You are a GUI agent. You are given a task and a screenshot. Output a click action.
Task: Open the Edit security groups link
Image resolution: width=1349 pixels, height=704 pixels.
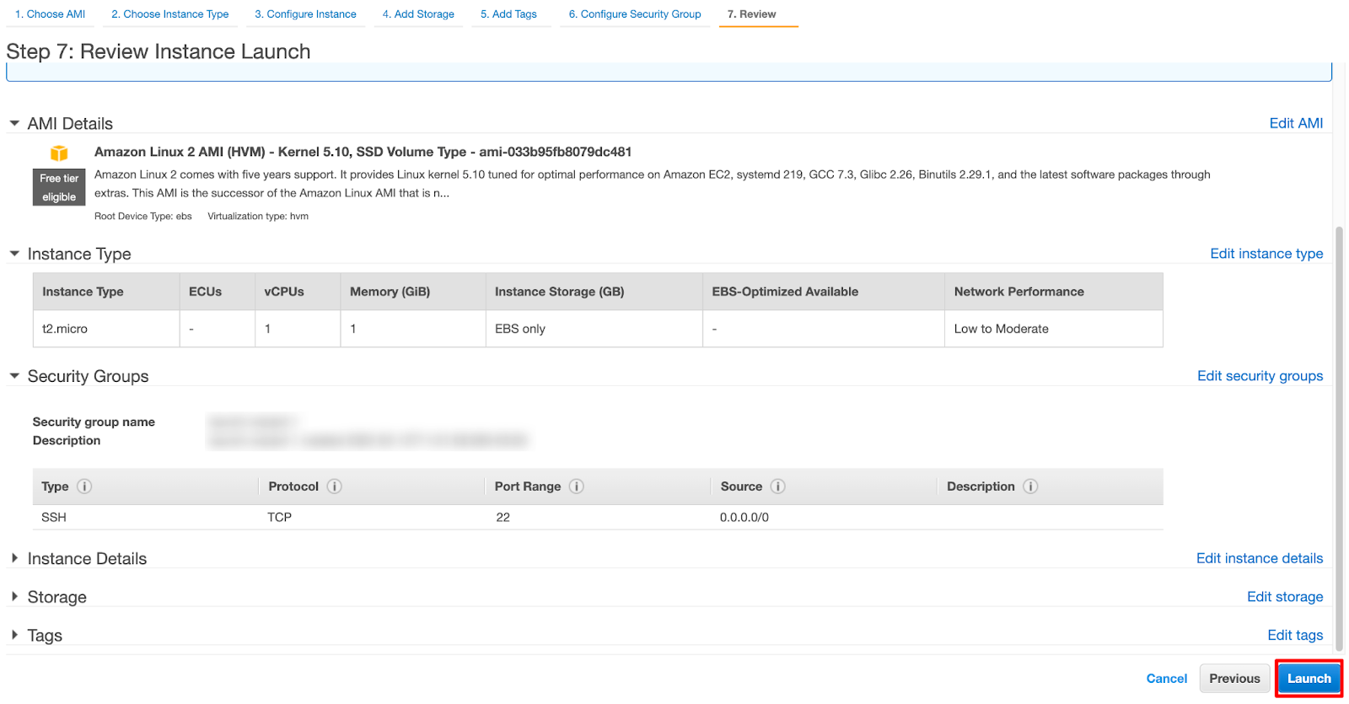click(1260, 376)
